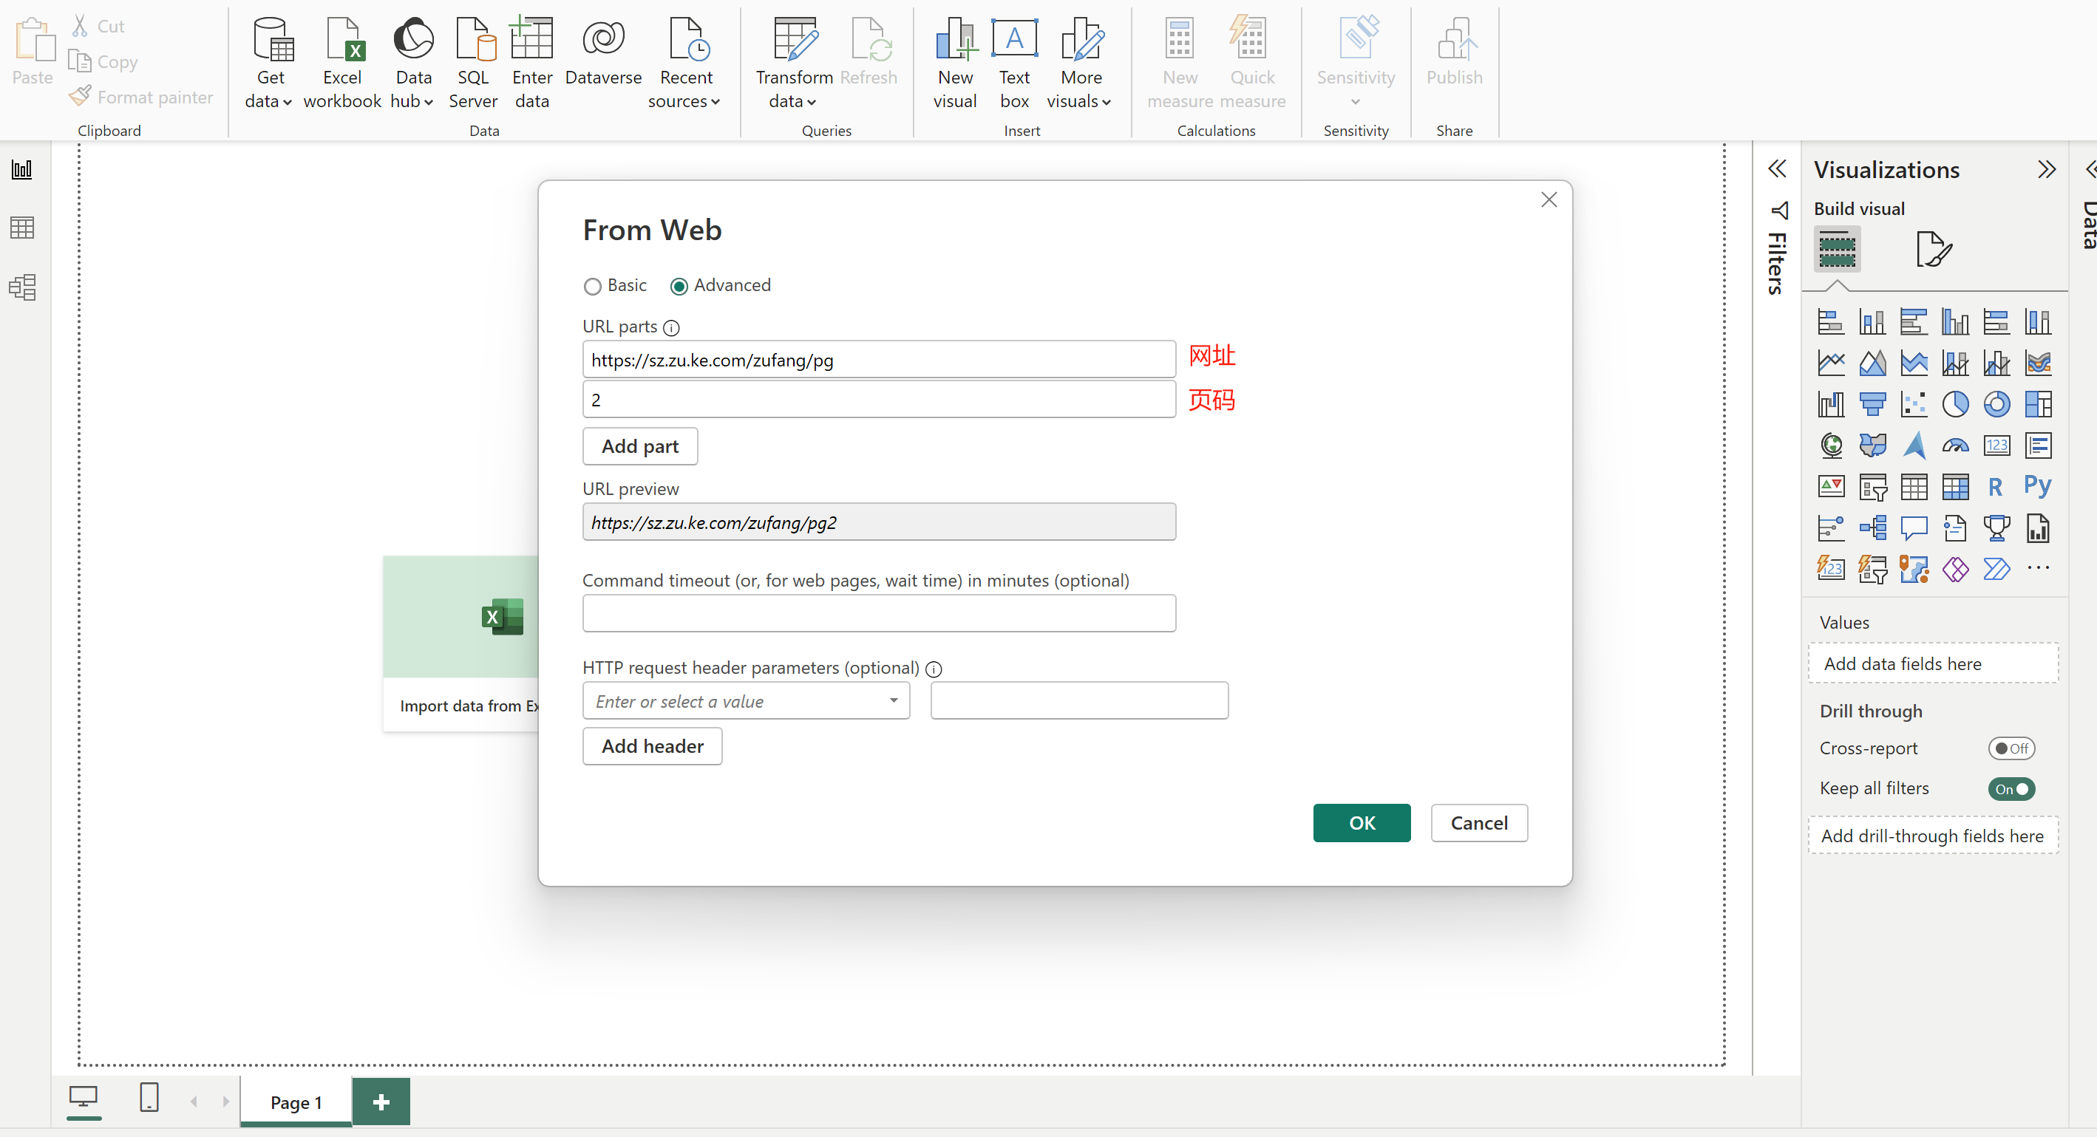The width and height of the screenshot is (2097, 1137).
Task: Open the Model view from the left sidebar
Action: tap(22, 287)
